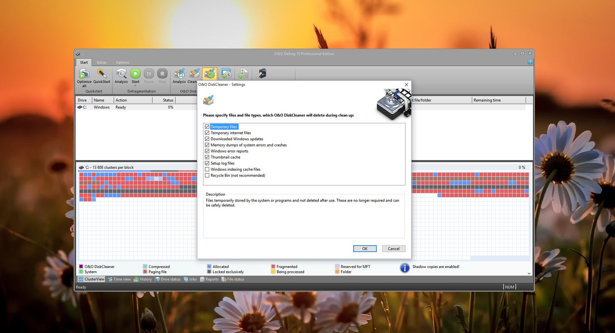The width and height of the screenshot is (615, 333).
Task: Open the File status tab
Action: coord(233,279)
